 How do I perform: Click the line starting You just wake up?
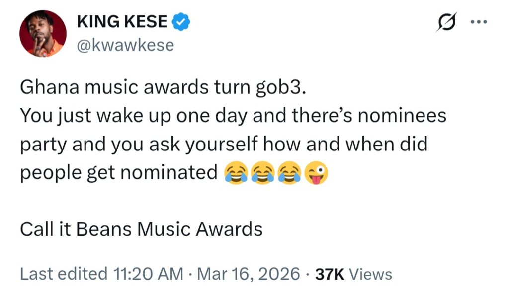tap(233, 116)
